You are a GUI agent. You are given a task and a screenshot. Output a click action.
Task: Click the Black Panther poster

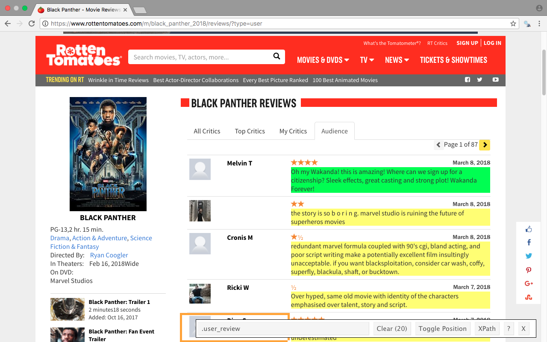click(108, 154)
